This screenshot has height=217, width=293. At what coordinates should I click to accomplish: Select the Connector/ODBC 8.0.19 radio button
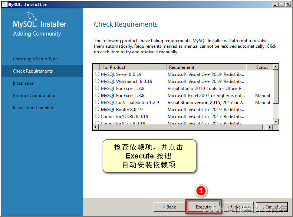97,116
